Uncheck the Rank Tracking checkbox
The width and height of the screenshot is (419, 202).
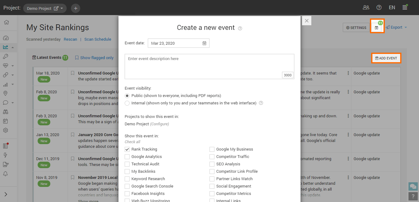[127, 149]
